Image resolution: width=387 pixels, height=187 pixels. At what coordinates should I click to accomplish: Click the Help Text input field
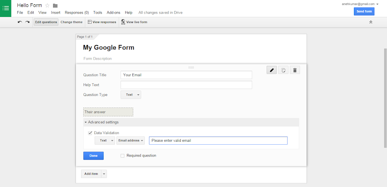tap(186, 85)
